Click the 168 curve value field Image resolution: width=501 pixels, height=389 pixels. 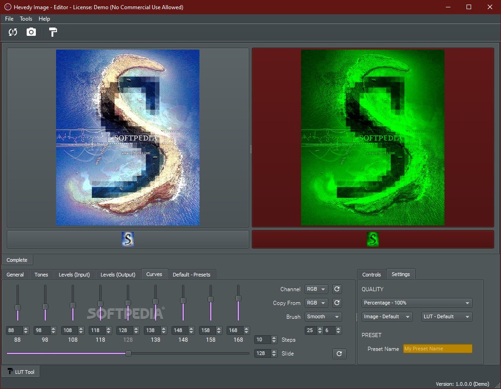pyautogui.click(x=235, y=330)
